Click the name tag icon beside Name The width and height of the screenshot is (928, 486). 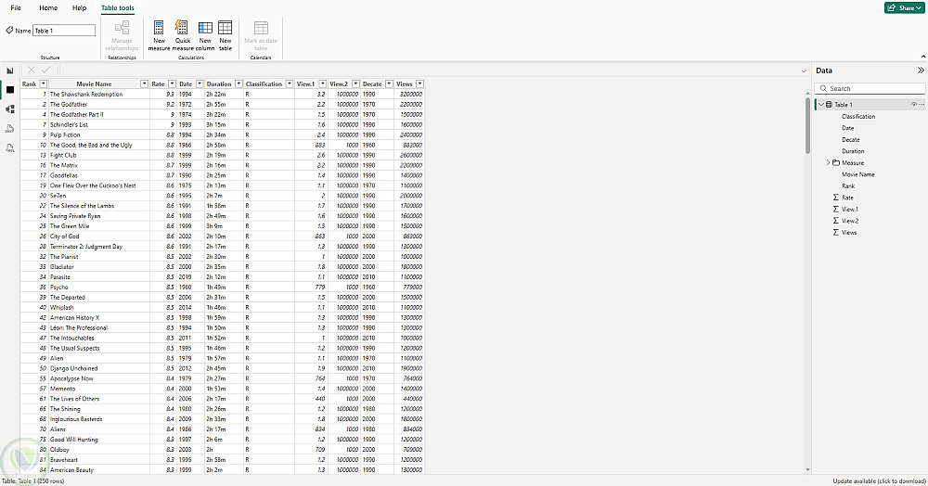[x=9, y=31]
